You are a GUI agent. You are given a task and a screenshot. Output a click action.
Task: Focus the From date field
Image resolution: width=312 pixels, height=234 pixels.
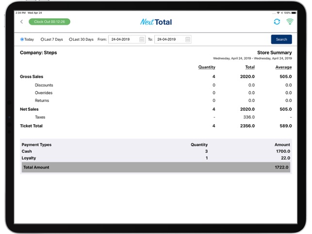(127, 39)
